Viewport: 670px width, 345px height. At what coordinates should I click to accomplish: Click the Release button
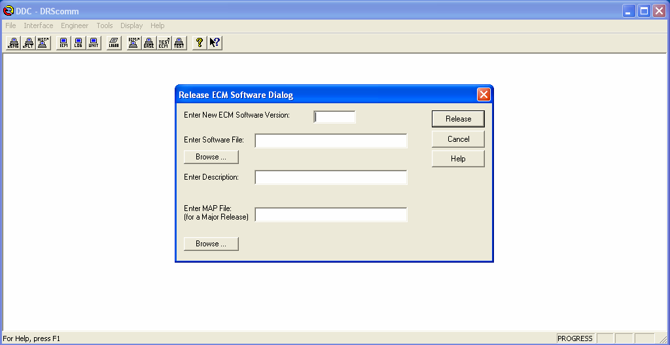pos(458,119)
